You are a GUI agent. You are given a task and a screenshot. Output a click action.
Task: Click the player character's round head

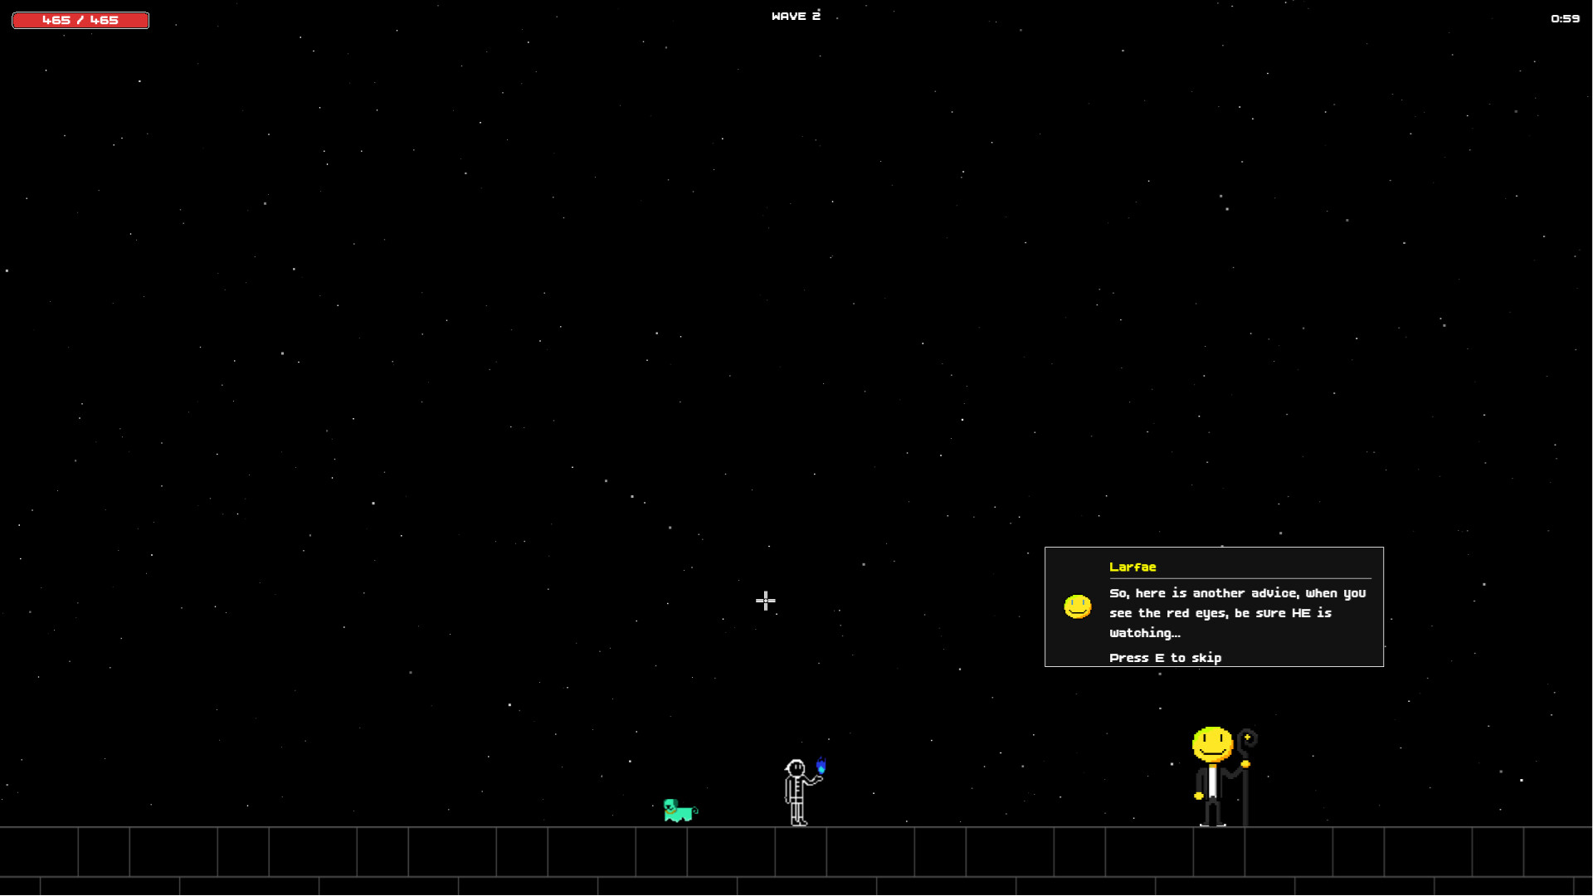796,768
